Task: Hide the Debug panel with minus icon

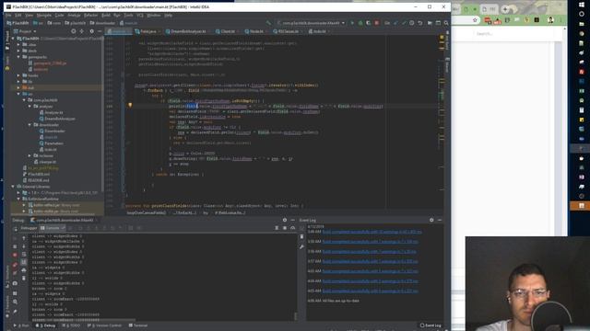Action: point(293,221)
